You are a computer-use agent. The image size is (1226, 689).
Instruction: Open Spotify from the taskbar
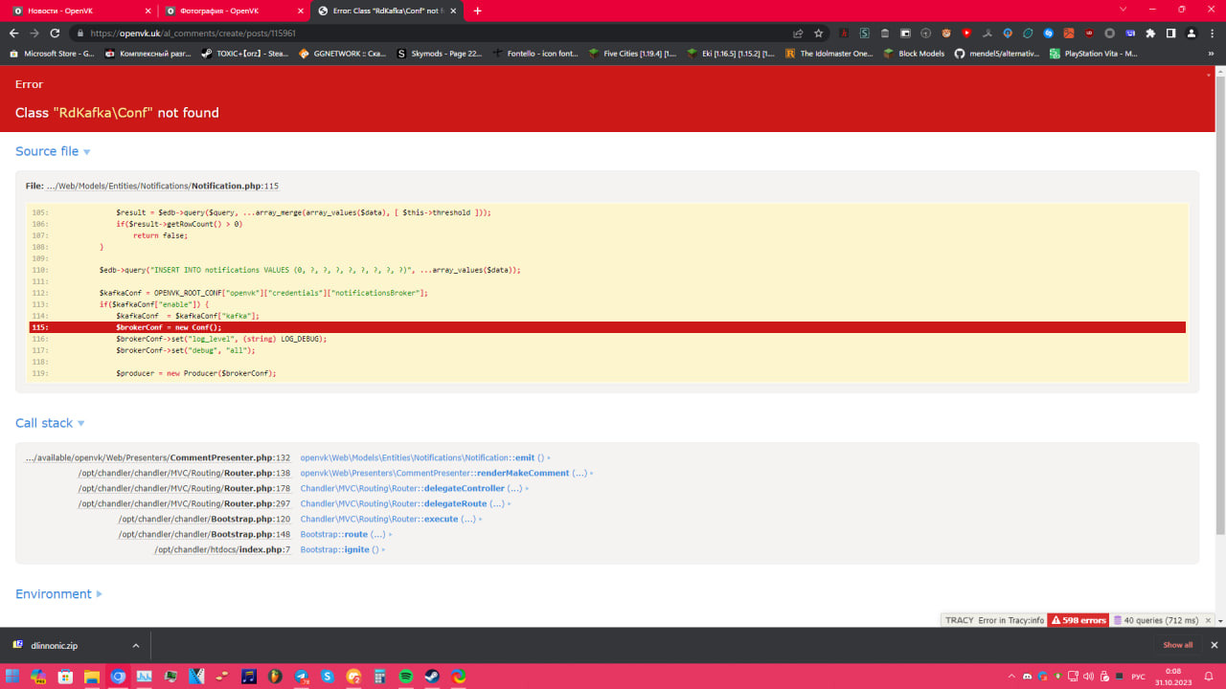[x=405, y=677]
